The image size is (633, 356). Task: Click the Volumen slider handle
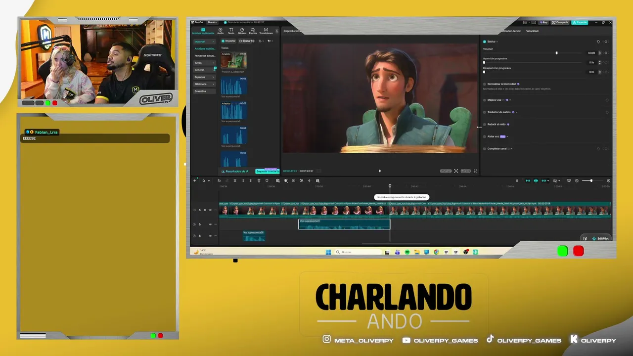tap(556, 53)
